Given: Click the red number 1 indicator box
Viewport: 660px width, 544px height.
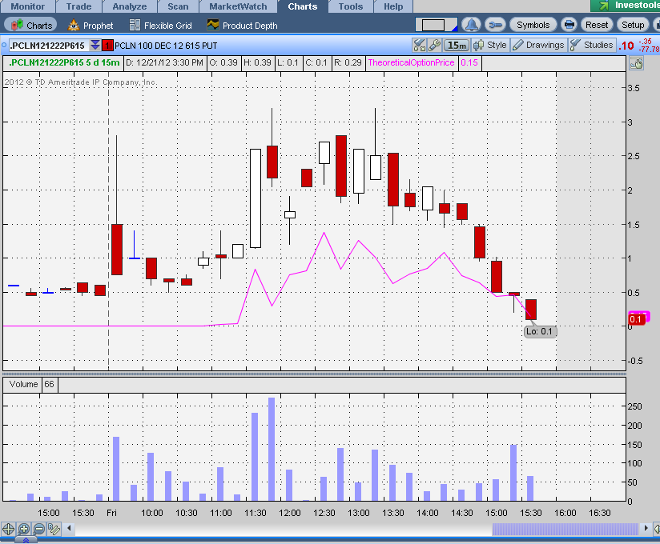Looking at the screenshot, I should pyautogui.click(x=107, y=45).
